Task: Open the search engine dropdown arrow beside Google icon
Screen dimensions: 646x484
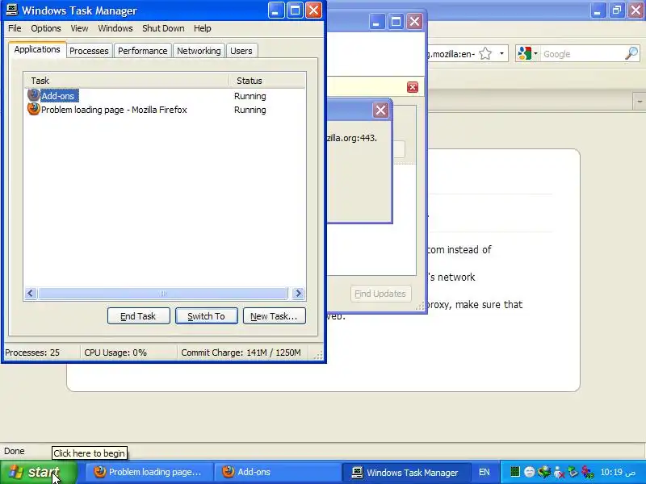Action: pos(535,53)
